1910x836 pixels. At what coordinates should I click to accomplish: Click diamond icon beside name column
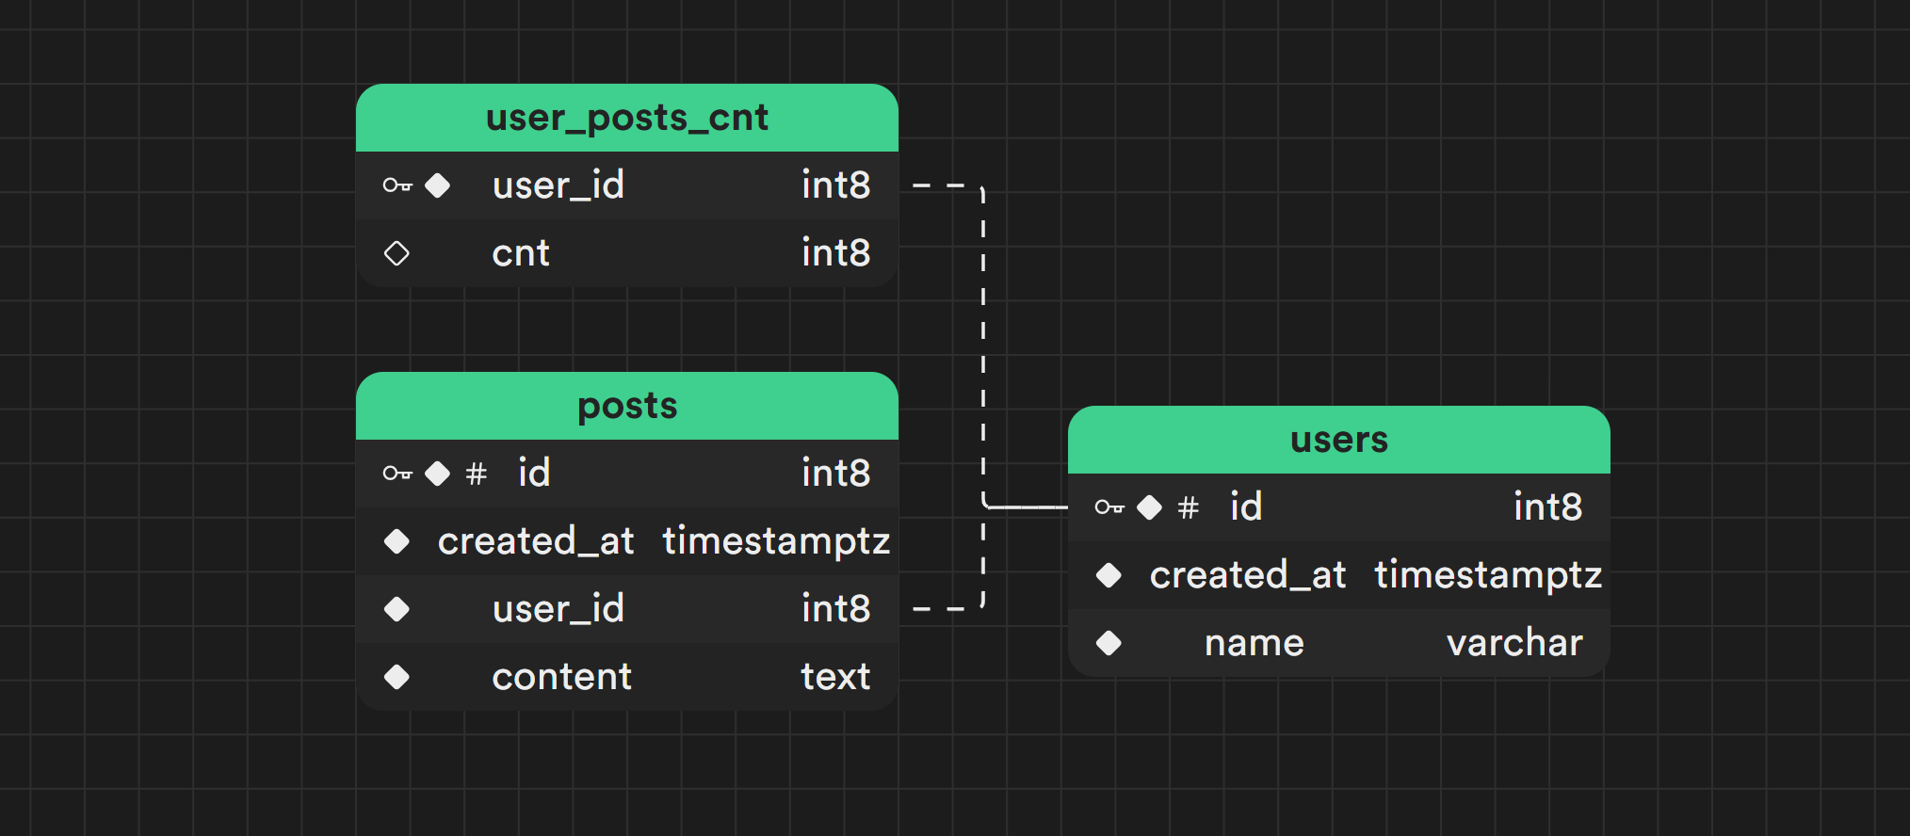click(x=1109, y=643)
